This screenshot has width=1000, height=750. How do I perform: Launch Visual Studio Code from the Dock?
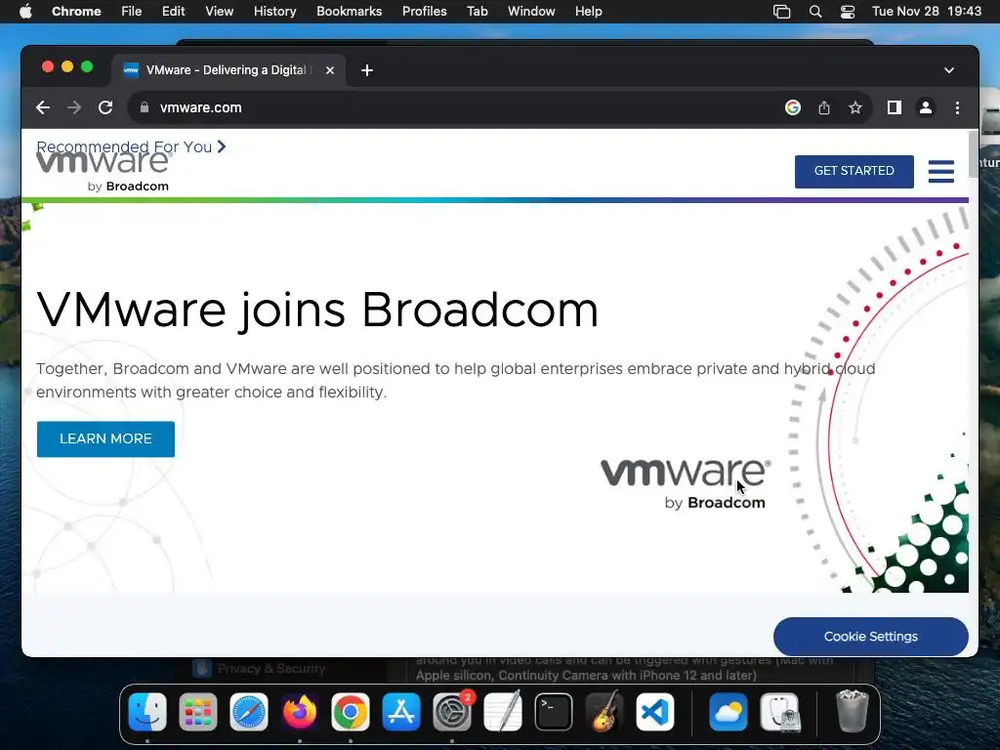655,711
